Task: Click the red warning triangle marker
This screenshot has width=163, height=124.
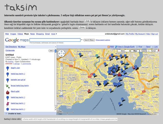Action: click(x=119, y=75)
